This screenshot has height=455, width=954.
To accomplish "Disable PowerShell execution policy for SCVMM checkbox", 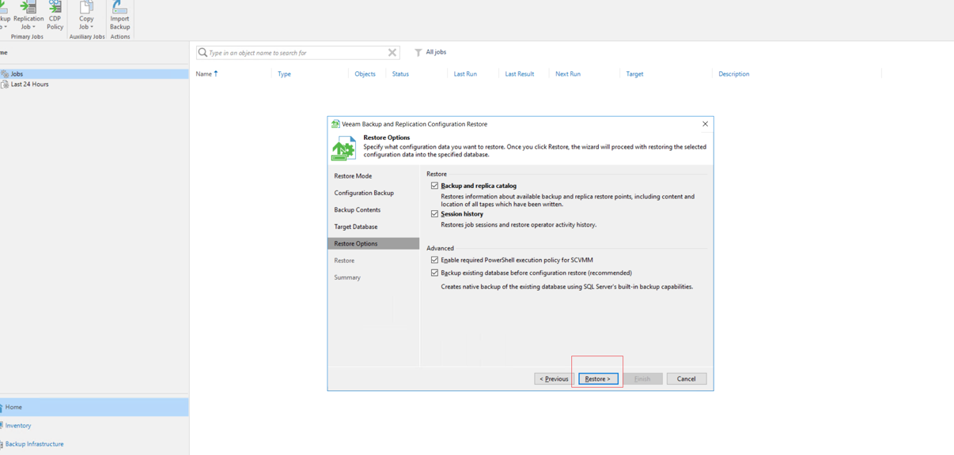I will coord(434,260).
